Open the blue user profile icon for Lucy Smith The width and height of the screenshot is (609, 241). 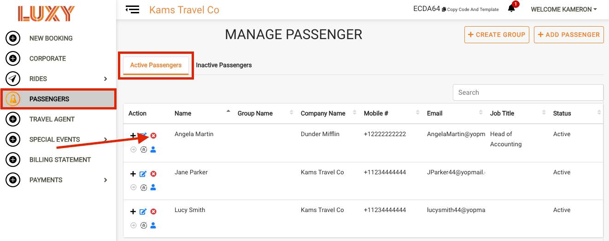coord(153,225)
